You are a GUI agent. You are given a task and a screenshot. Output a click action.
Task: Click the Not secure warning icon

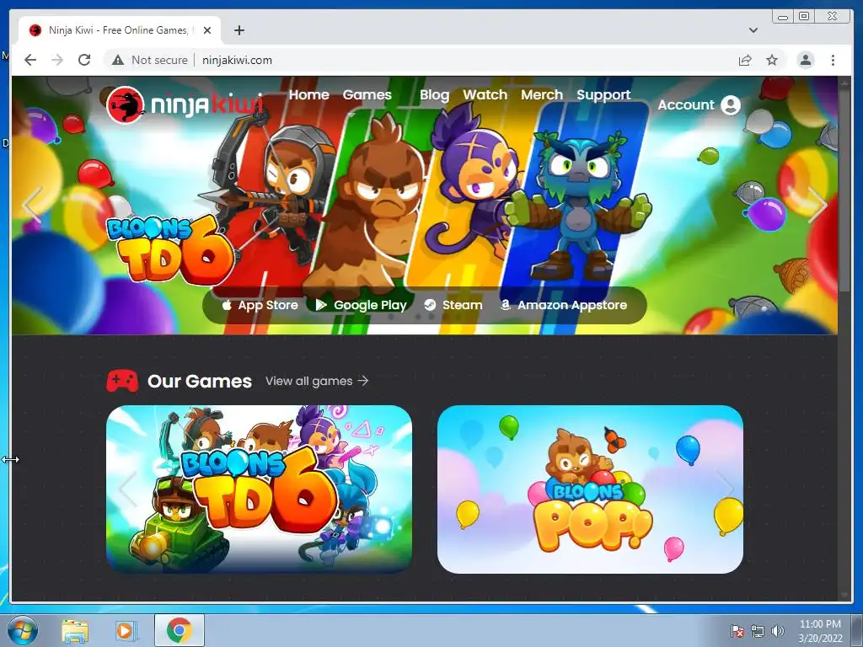(118, 60)
